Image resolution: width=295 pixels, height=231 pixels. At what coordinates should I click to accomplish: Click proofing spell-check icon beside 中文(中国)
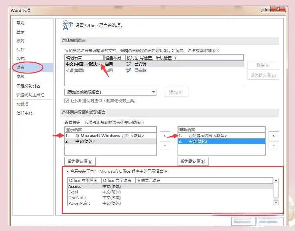coord(128,64)
